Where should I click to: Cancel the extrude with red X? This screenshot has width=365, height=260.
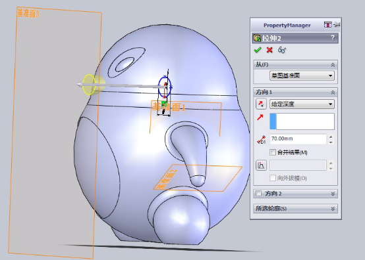coord(269,50)
